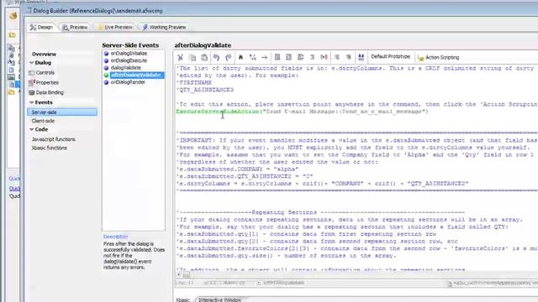
Task: Open Javascript functions under Code
Action: (x=54, y=139)
